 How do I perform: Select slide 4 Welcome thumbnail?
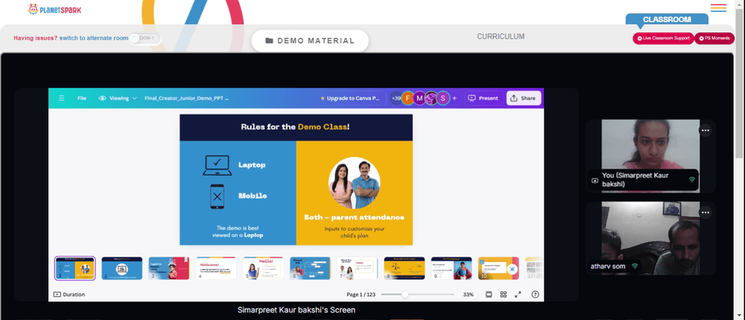pyautogui.click(x=216, y=268)
